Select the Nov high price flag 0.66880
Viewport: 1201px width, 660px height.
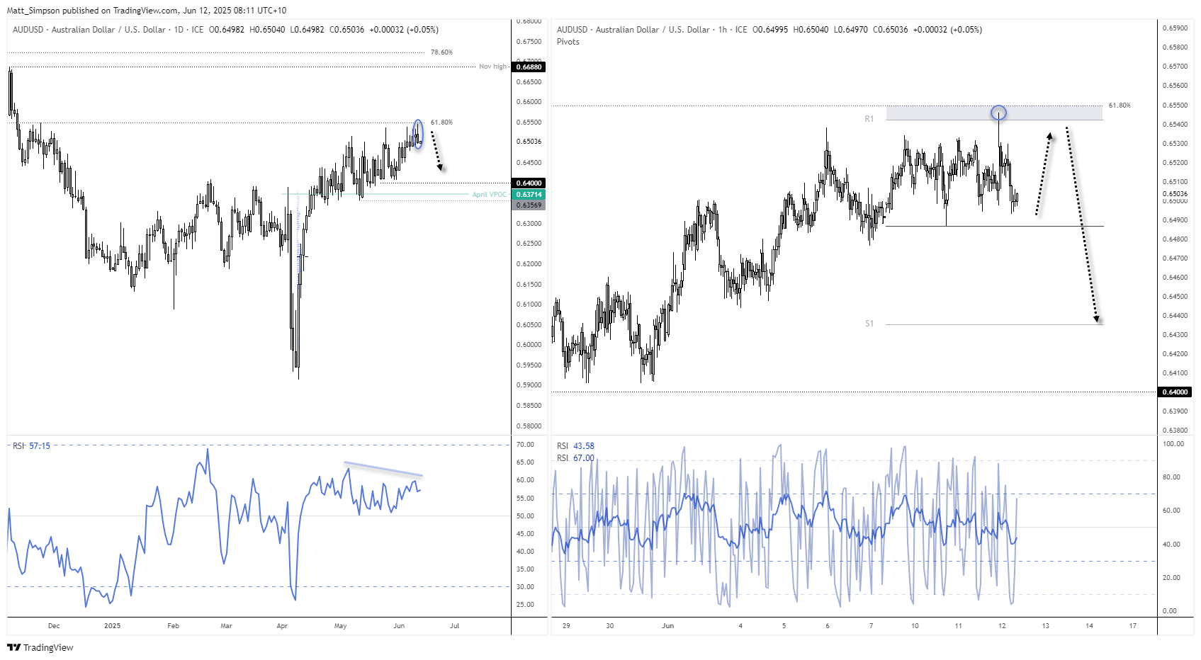tap(528, 67)
